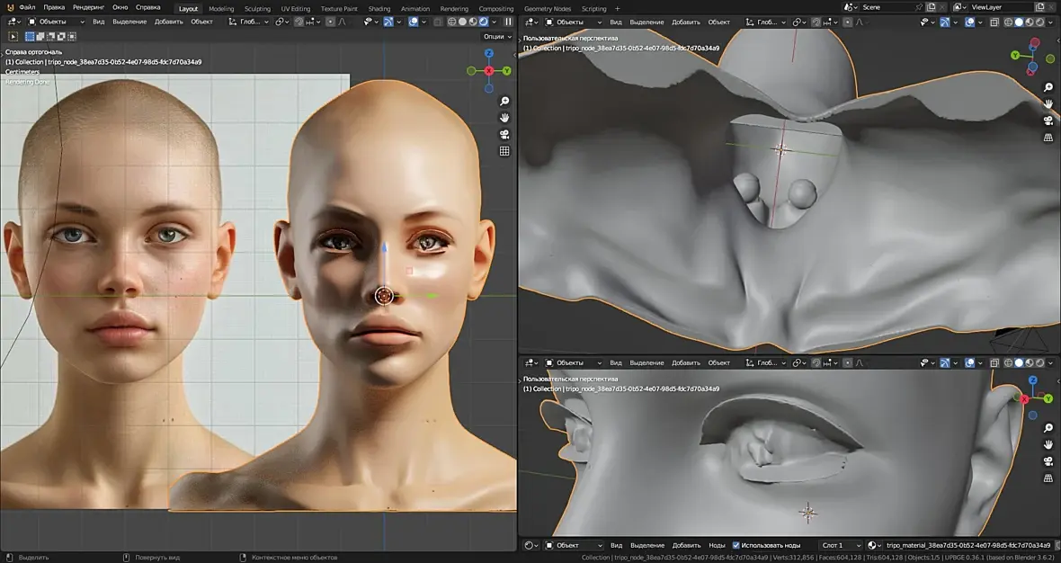
Task: Click the pause render icon in left header
Action: point(508,22)
